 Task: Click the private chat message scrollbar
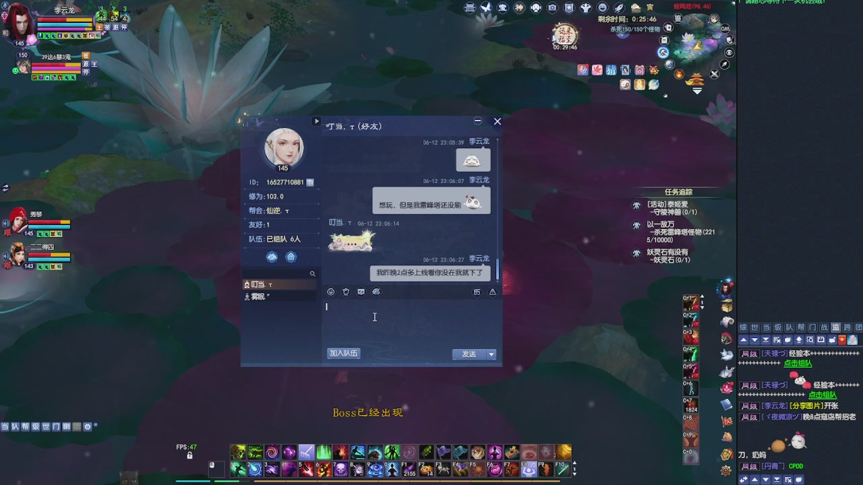pyautogui.click(x=498, y=269)
